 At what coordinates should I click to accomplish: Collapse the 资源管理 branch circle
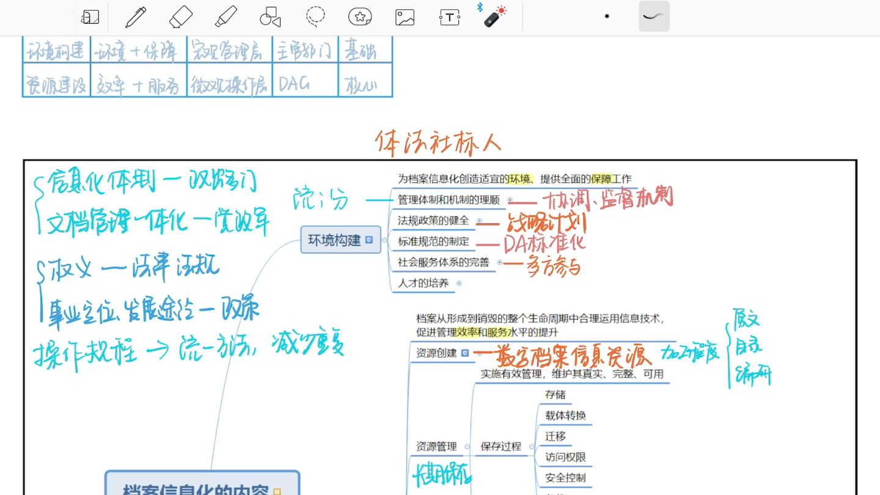pyautogui.click(x=468, y=447)
